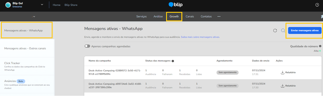This screenshot has height=98, width=323.
Task: Toggle Apenas campanhas agendadas switch
Action: [x=87, y=46]
